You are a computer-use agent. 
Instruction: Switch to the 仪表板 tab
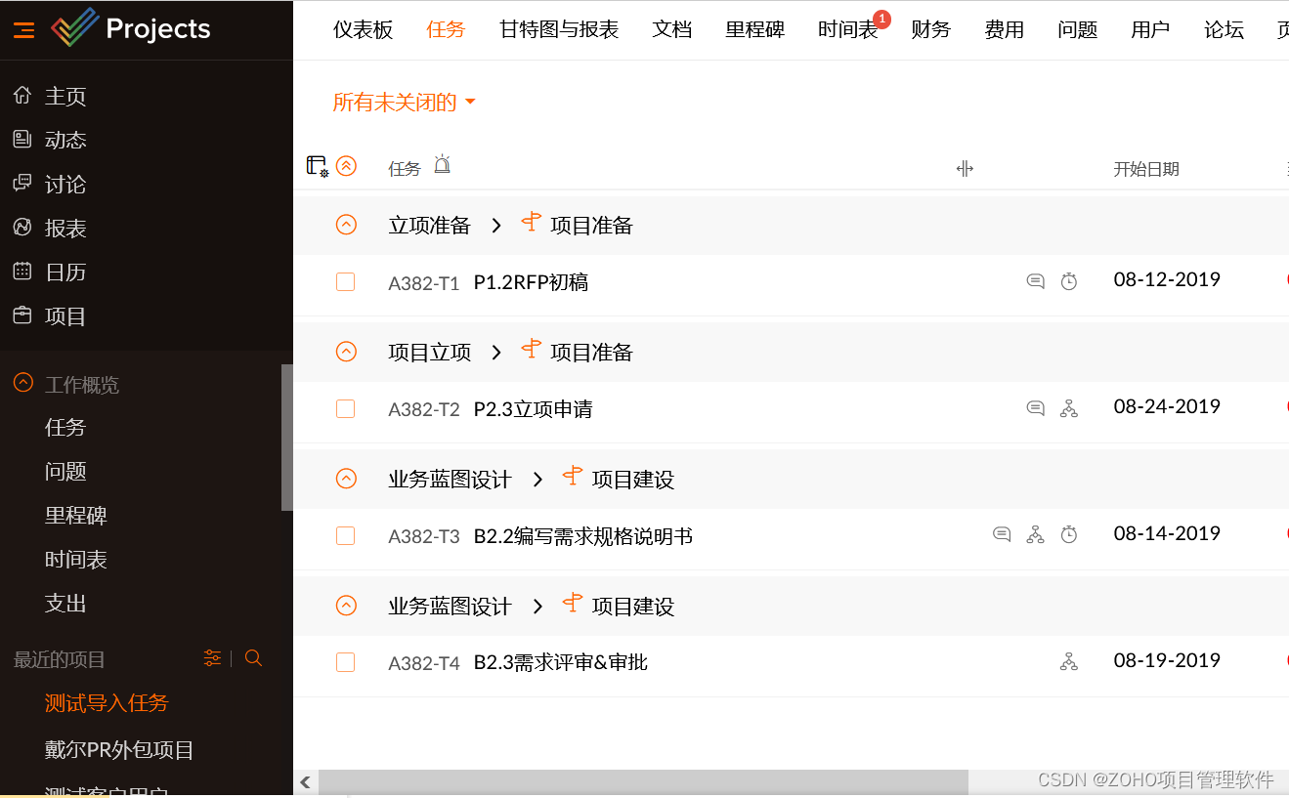click(x=363, y=29)
